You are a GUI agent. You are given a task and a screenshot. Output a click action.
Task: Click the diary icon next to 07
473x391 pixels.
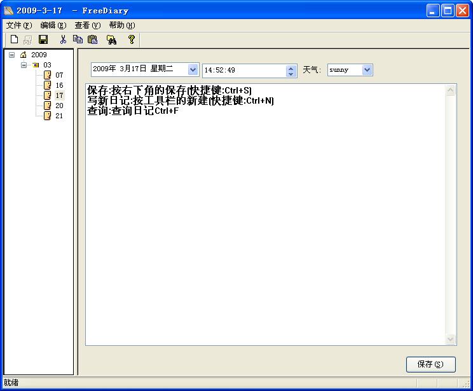pos(47,75)
